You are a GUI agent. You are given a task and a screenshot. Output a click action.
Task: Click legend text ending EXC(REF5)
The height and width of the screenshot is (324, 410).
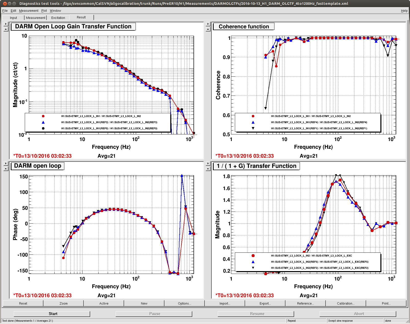[x=320, y=262]
